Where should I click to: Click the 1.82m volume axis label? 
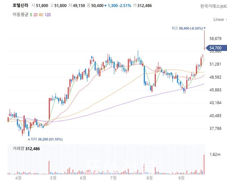pyautogui.click(x=215, y=155)
